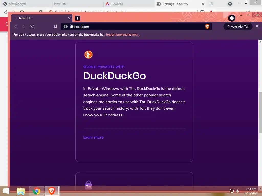The height and width of the screenshot is (196, 262).
Task: Click the Tor lock icon card
Action: 88,185
